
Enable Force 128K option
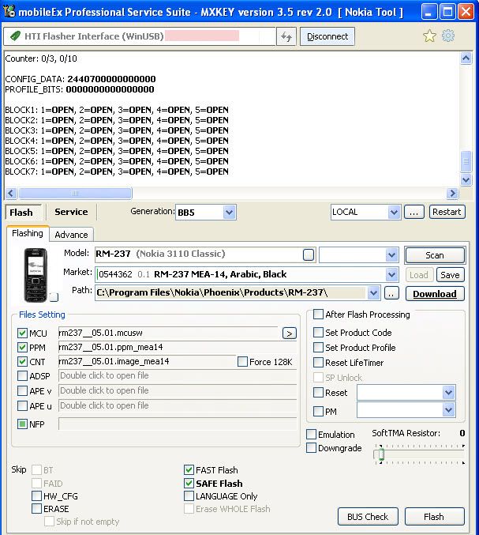click(242, 362)
